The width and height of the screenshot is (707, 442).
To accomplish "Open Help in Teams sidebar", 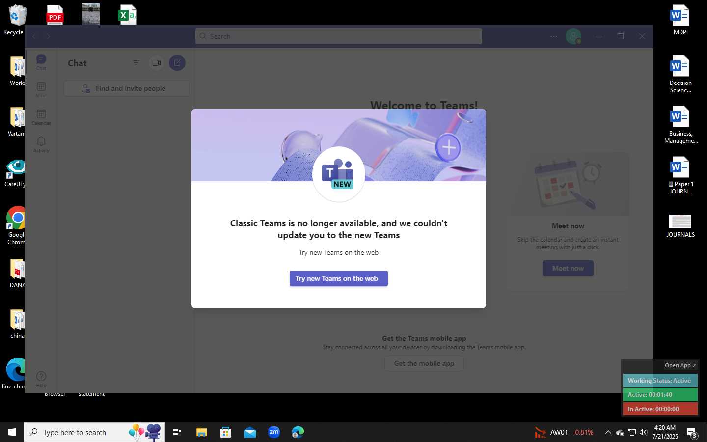I will tap(41, 379).
